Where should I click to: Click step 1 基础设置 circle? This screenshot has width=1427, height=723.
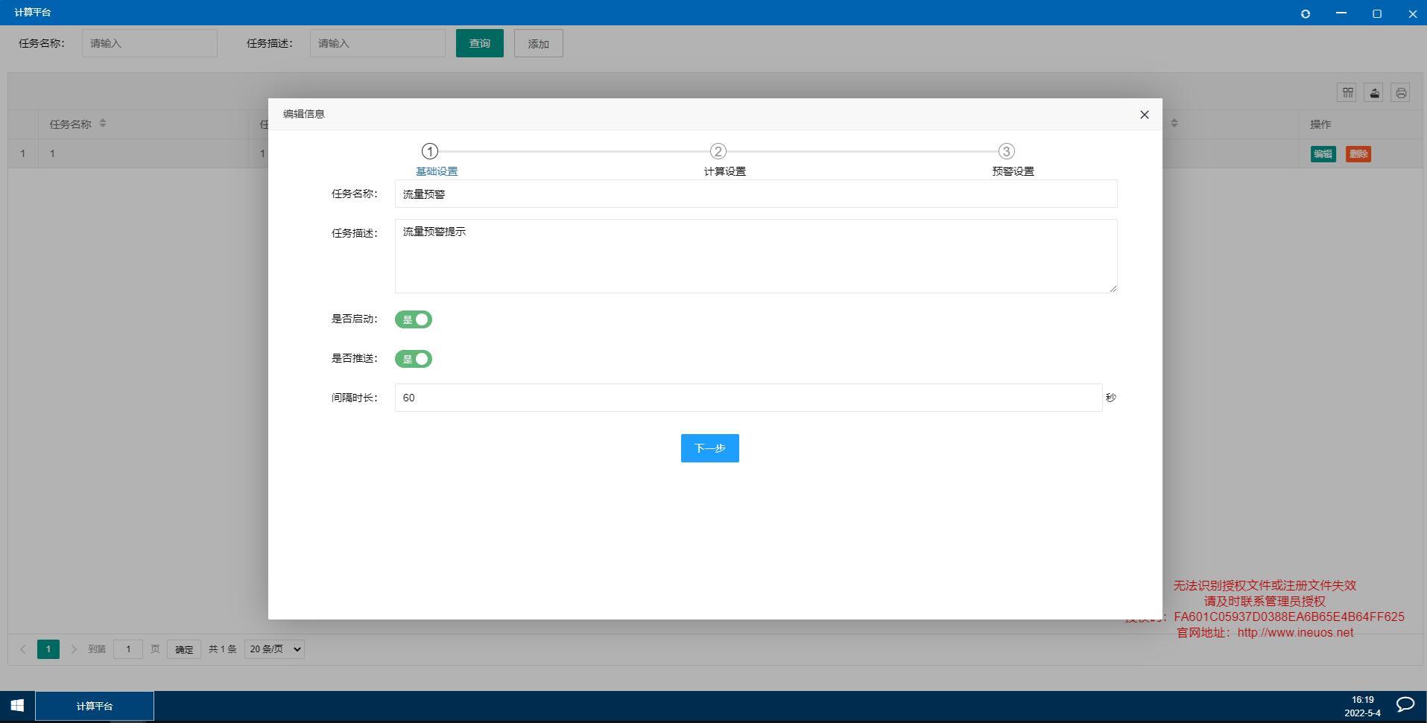[x=430, y=151]
